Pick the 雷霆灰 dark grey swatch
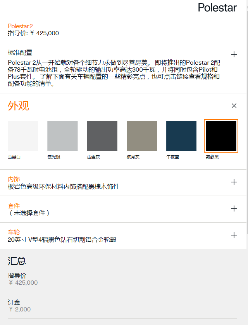 tap(102, 136)
